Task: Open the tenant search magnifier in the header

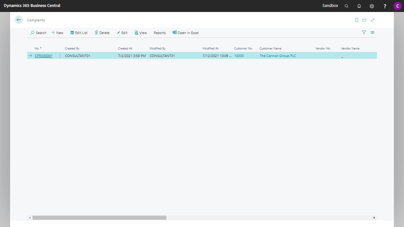Action: click(346, 6)
